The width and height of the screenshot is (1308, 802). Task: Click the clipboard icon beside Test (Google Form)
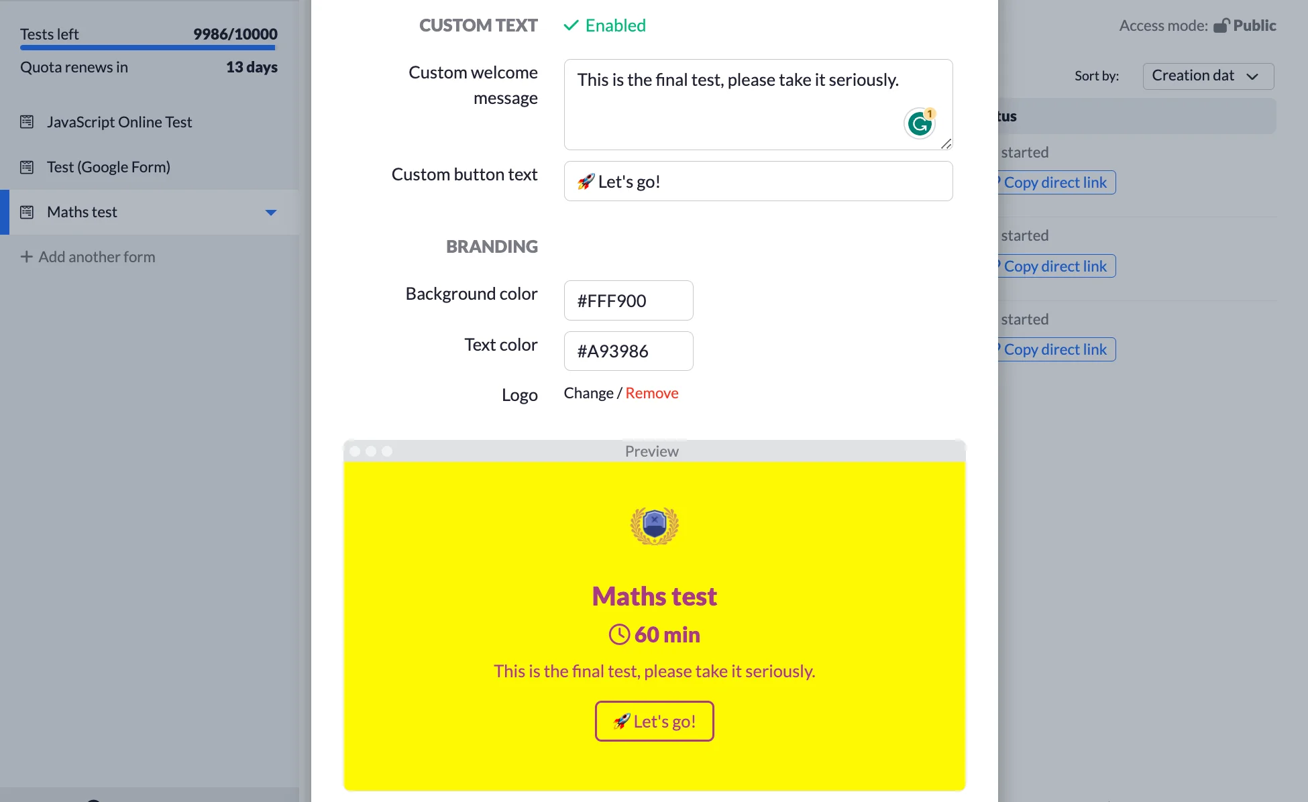27,167
